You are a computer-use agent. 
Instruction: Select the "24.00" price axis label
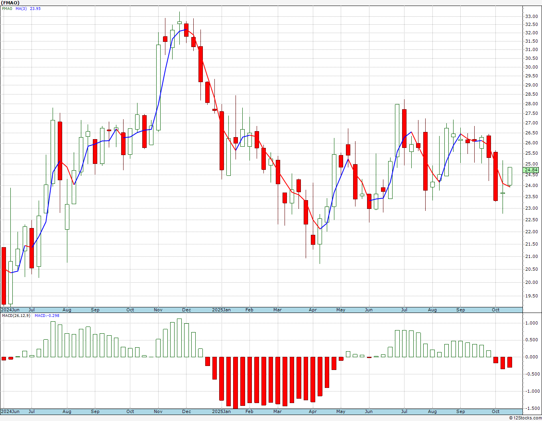(531, 185)
